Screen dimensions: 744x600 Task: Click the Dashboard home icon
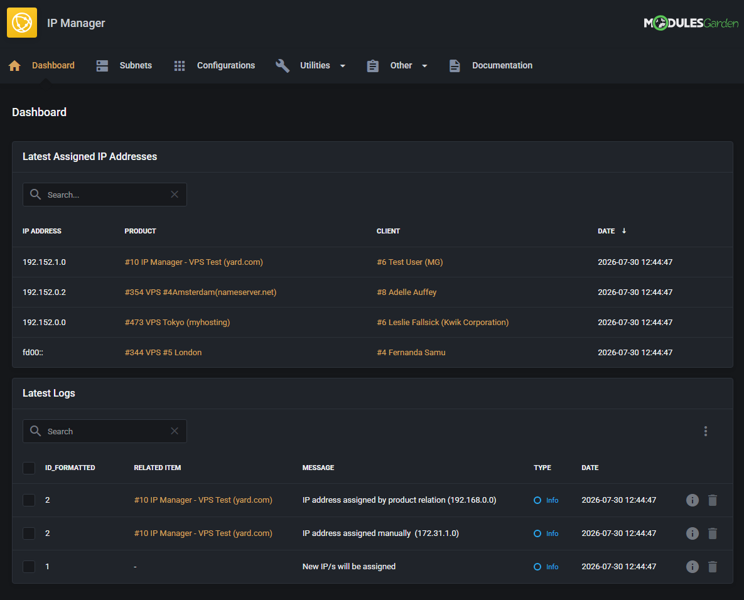14,65
